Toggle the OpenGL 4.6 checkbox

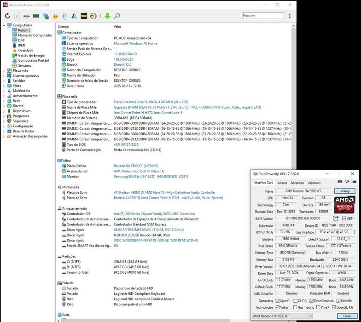coord(334,307)
